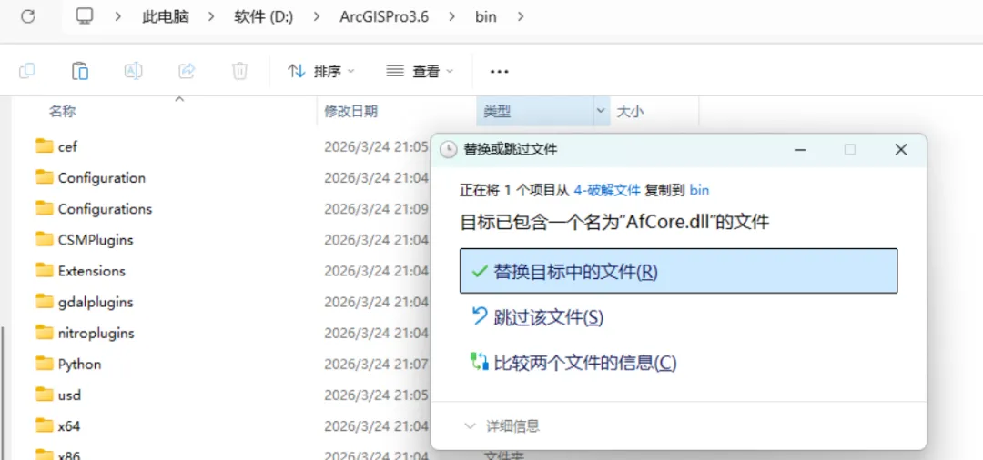
Task: Expand the chevron after ArcGISPro3.6
Action: (x=452, y=17)
